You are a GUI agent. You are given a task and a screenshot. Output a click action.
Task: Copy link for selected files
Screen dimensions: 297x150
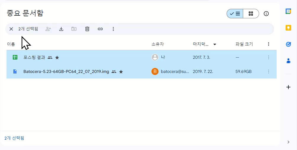pyautogui.click(x=100, y=29)
